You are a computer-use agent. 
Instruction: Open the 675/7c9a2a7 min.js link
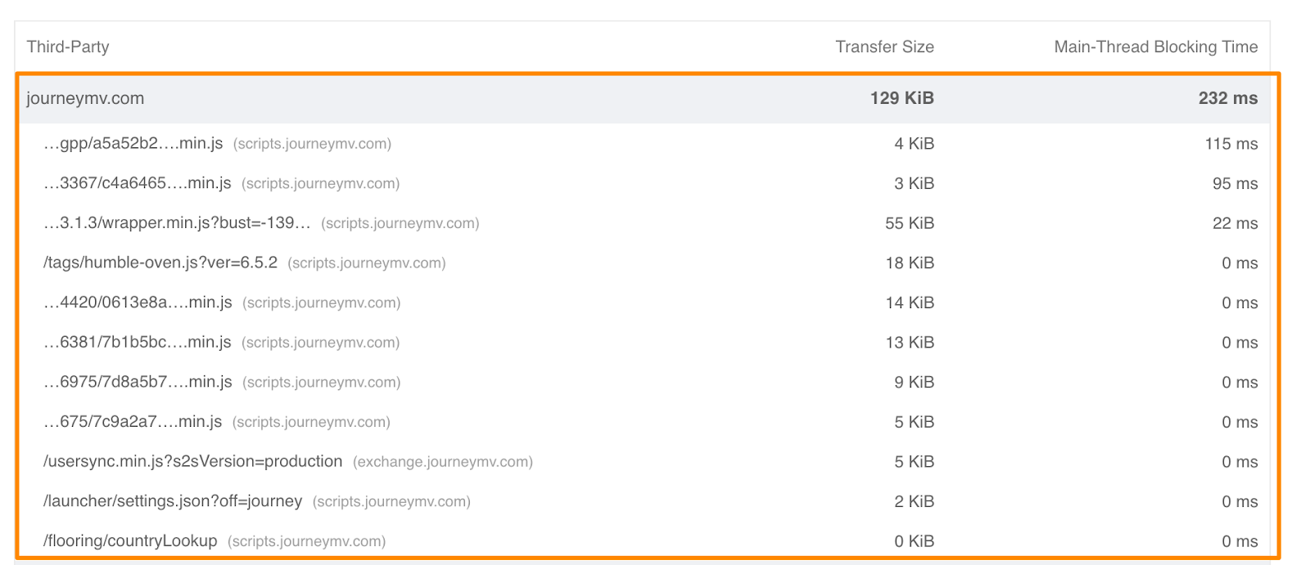133,422
